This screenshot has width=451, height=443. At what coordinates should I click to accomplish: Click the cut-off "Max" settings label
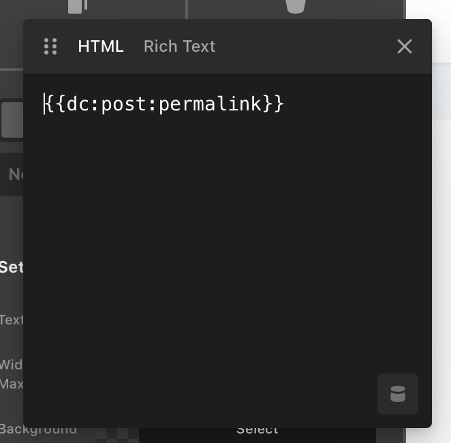pyautogui.click(x=11, y=384)
